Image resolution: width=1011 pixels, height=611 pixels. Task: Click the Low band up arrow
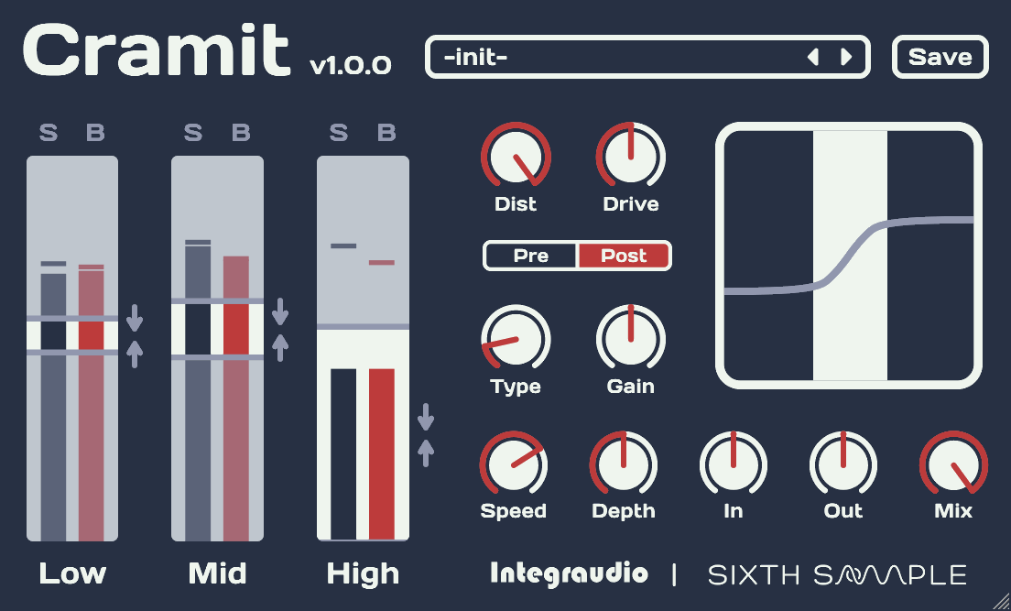click(136, 353)
